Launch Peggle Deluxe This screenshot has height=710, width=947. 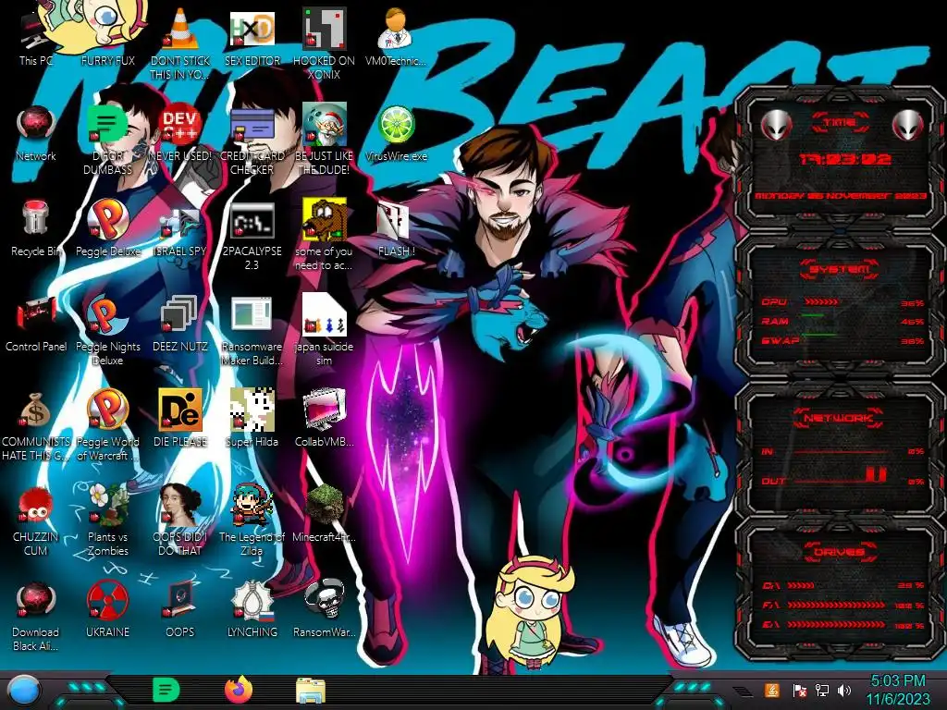coord(107,228)
